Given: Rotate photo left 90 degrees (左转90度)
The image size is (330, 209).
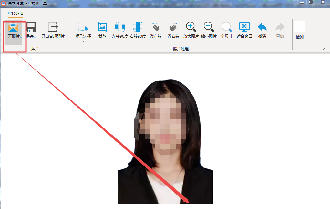Looking at the screenshot, I should (x=120, y=27).
